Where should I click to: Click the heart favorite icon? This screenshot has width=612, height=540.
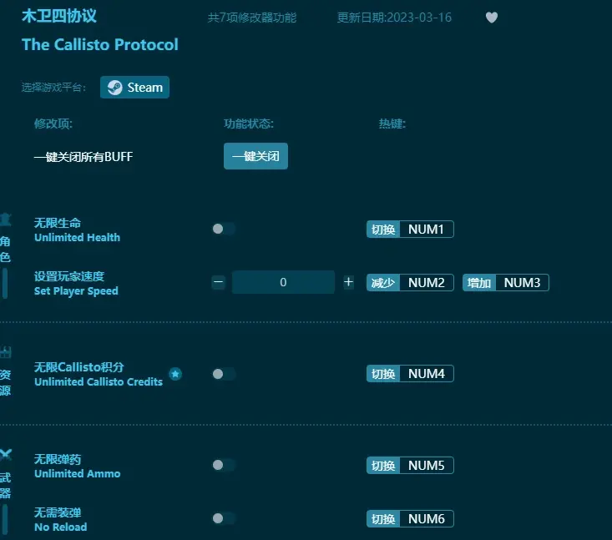(492, 18)
